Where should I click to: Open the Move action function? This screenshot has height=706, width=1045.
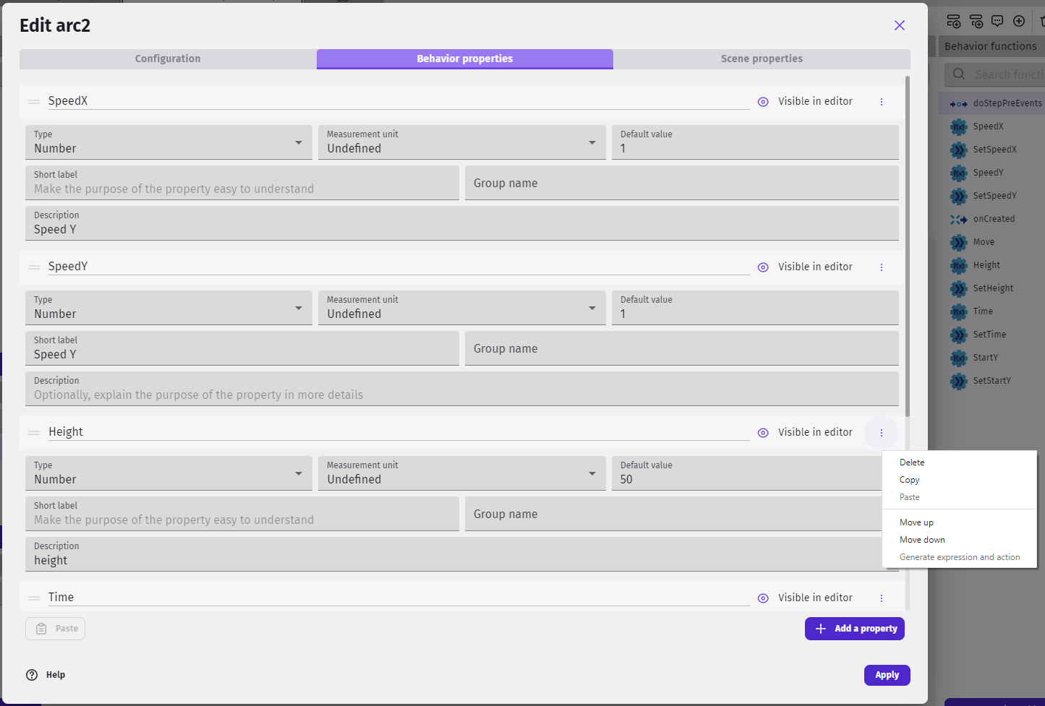point(984,242)
